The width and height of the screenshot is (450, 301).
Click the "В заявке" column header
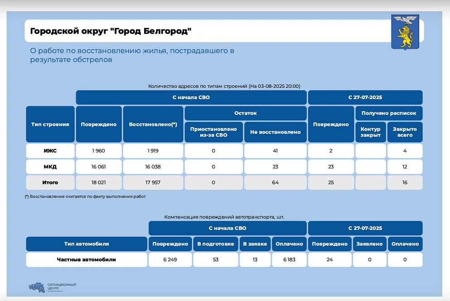click(x=255, y=244)
